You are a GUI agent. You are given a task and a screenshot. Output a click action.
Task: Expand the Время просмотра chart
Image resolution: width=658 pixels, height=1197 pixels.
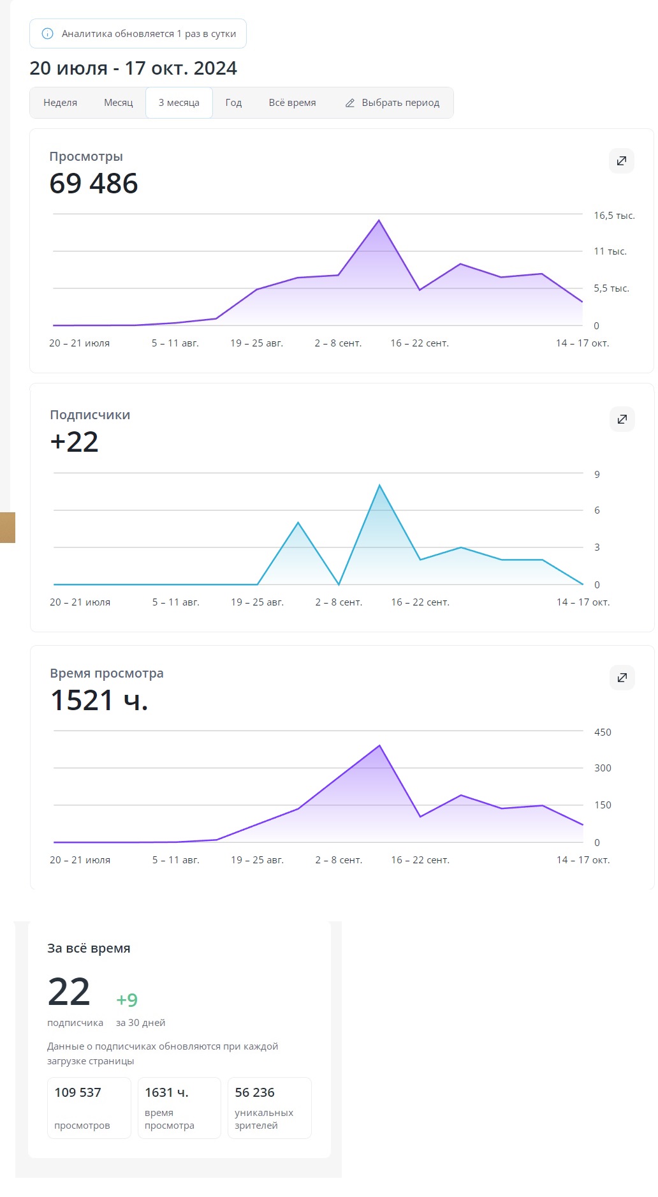(x=622, y=678)
